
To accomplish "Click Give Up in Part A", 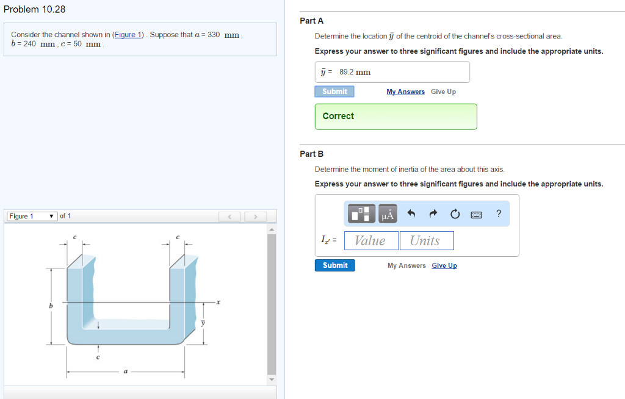I will [x=443, y=92].
